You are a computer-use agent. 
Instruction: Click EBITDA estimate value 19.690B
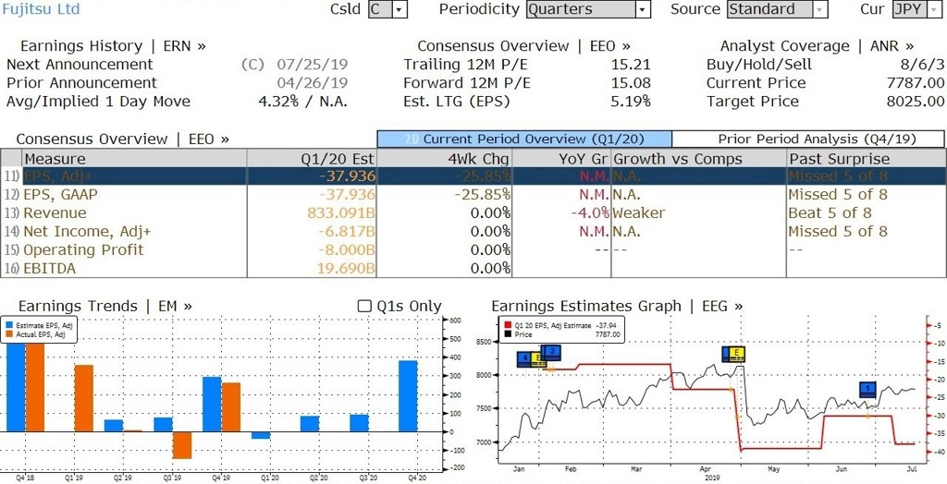pos(346,269)
